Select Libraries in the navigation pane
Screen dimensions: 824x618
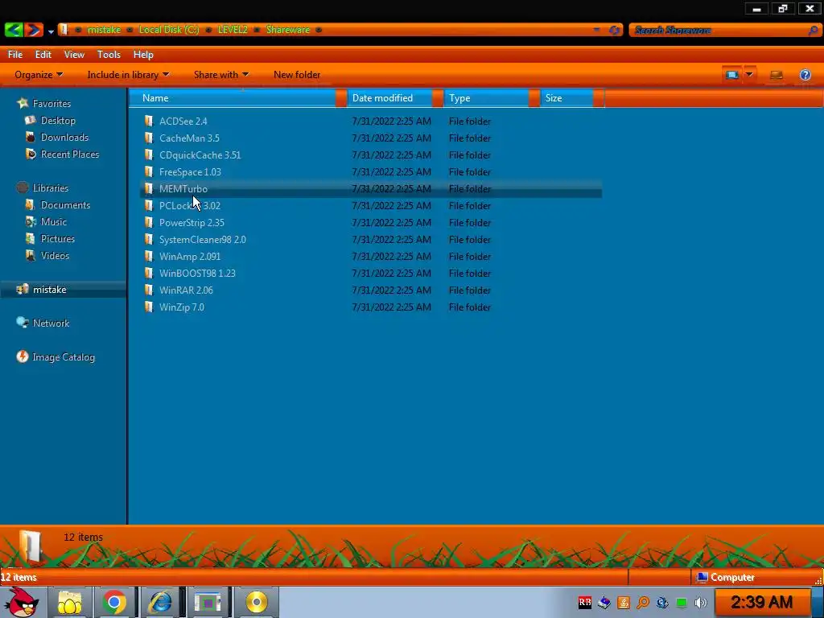(x=51, y=187)
